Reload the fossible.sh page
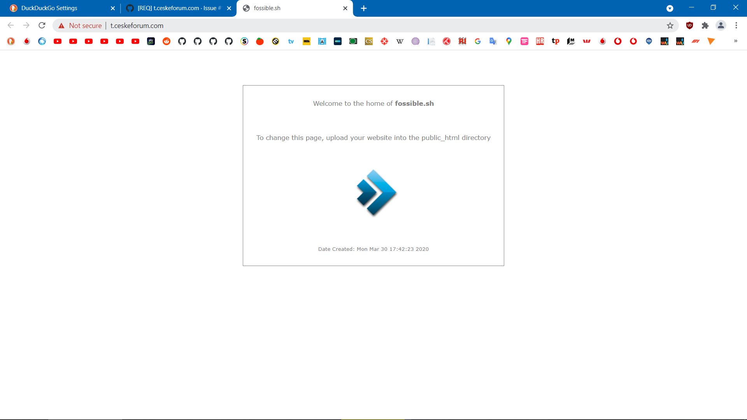 [42, 25]
